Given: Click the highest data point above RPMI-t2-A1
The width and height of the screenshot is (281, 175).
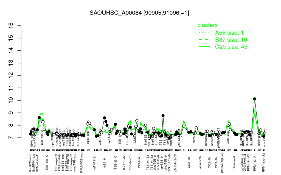Looking at the screenshot, I should 254,99.
